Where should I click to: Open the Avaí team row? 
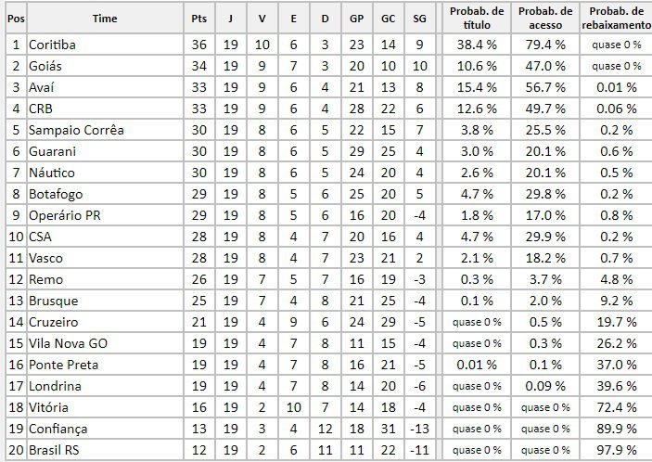point(44,87)
